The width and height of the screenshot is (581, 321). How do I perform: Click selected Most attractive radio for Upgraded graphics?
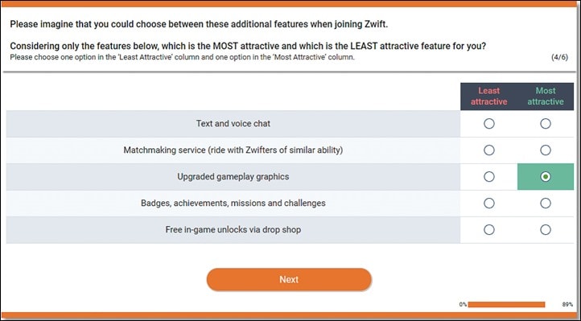(545, 177)
